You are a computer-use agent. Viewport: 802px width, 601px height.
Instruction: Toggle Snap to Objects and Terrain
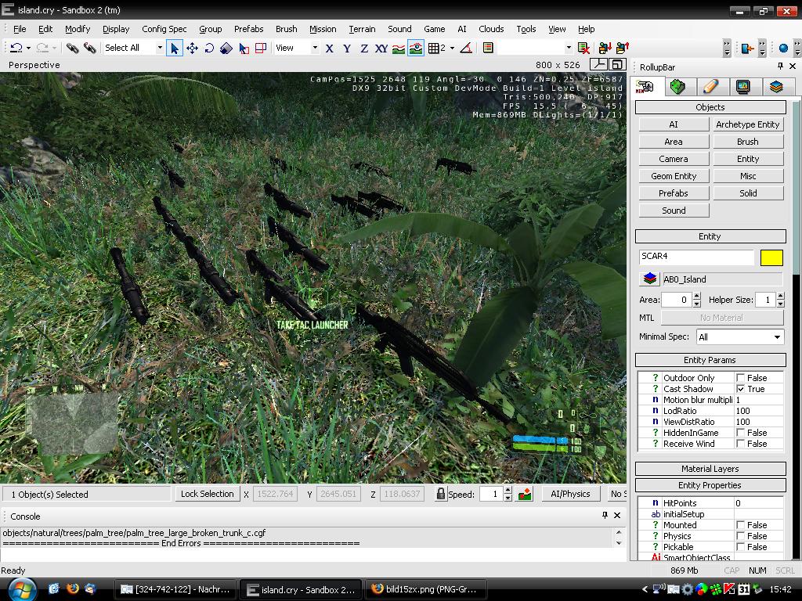416,48
